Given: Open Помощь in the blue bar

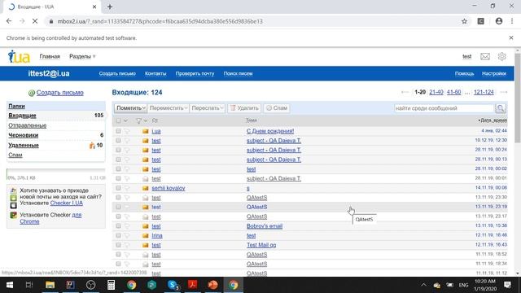Looking at the screenshot, I should 464,74.
